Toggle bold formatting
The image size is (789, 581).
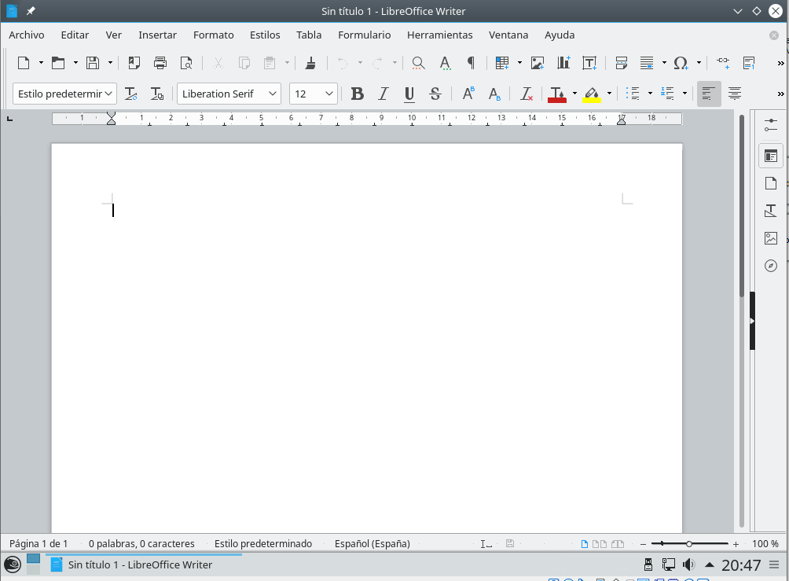(358, 94)
